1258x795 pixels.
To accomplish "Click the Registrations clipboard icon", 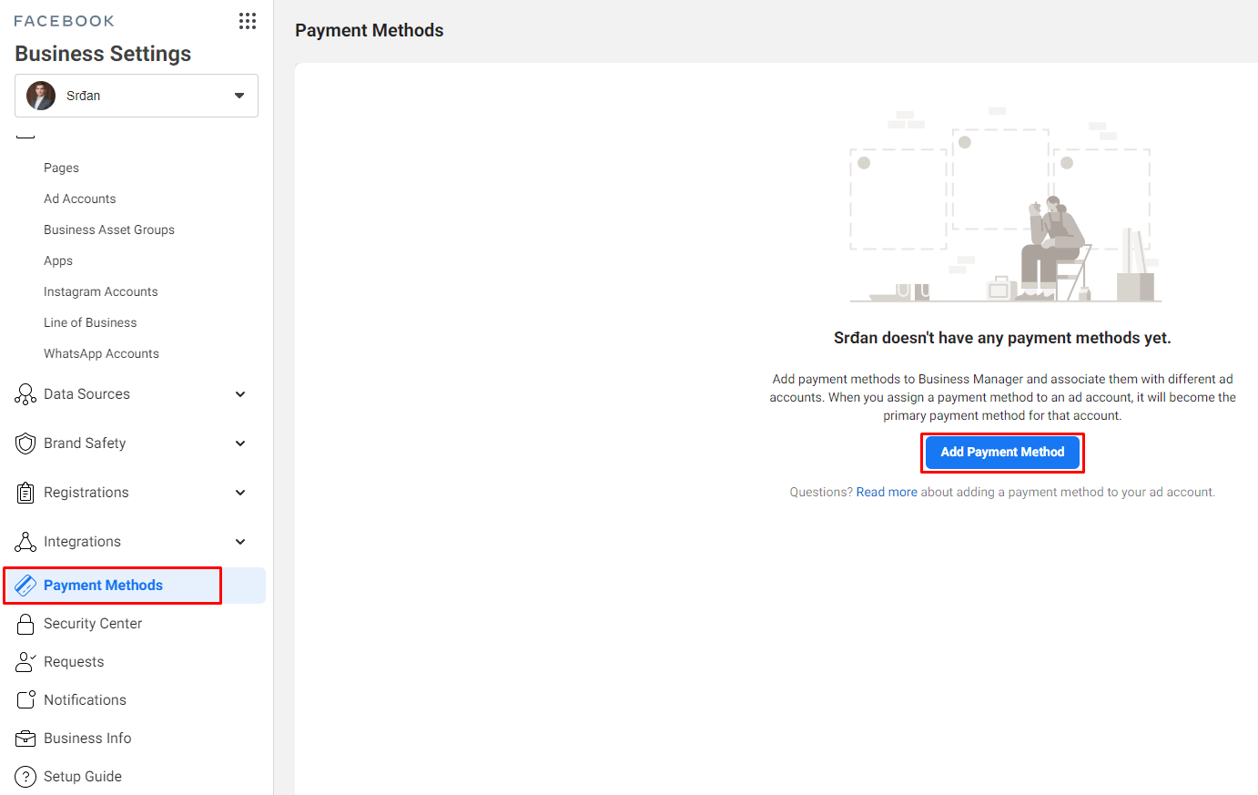I will tap(25, 493).
